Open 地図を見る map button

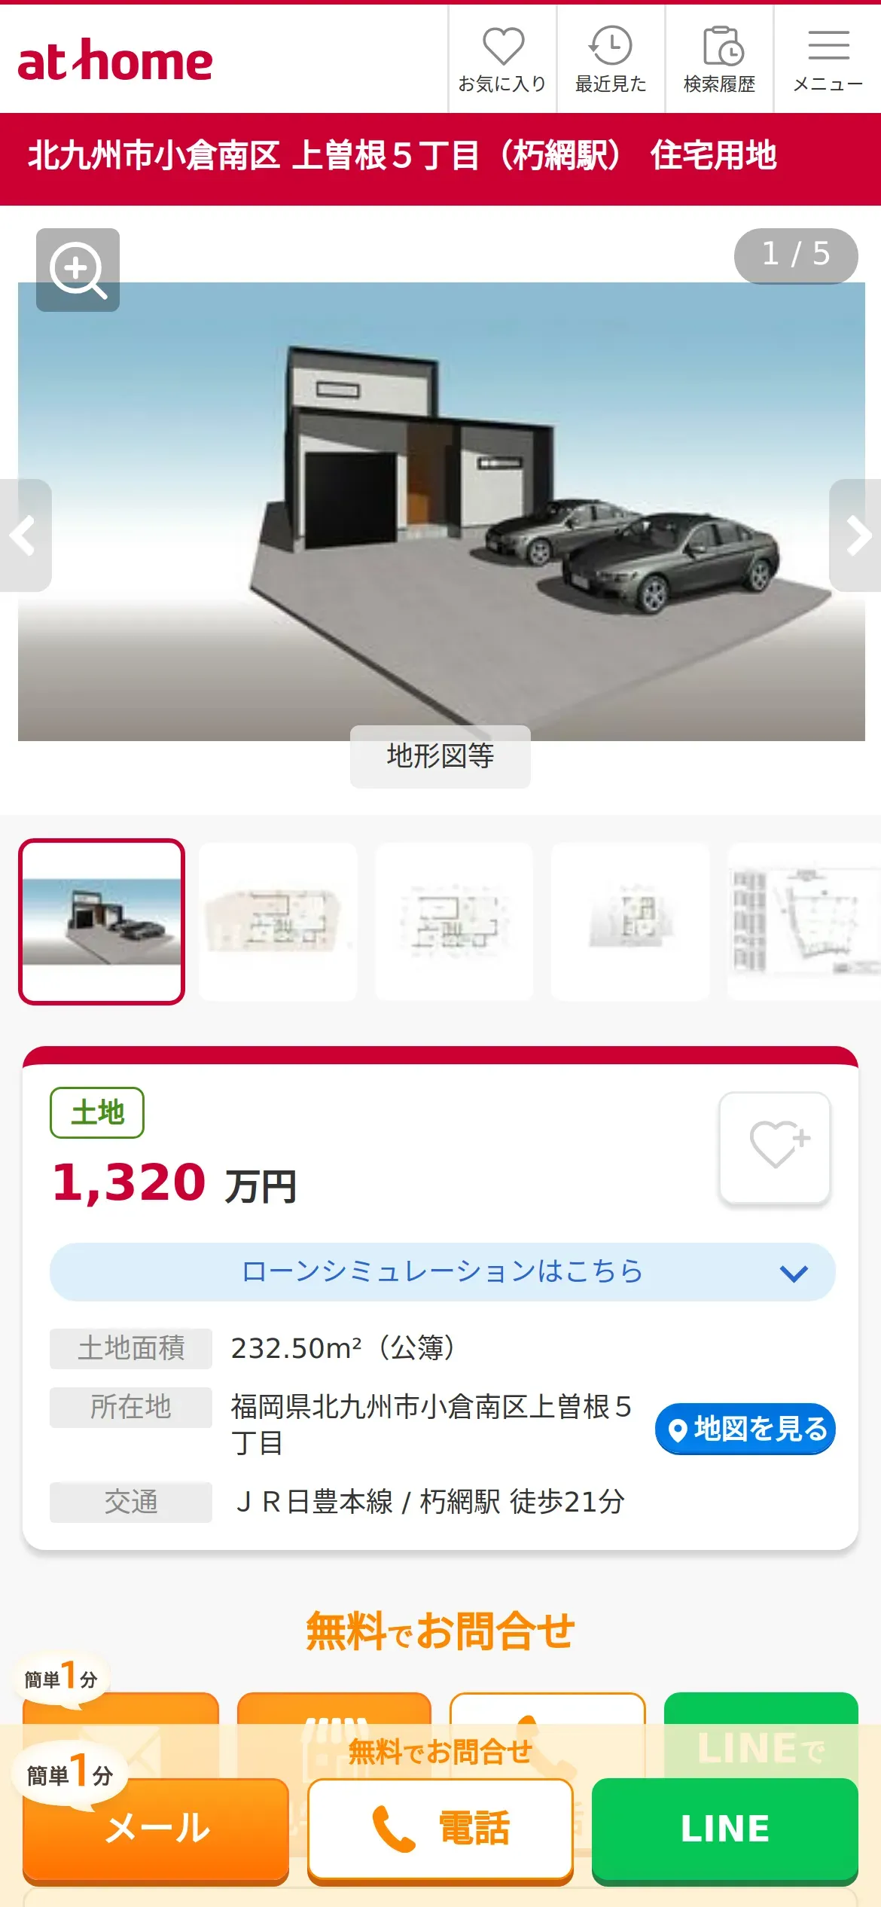745,1429
